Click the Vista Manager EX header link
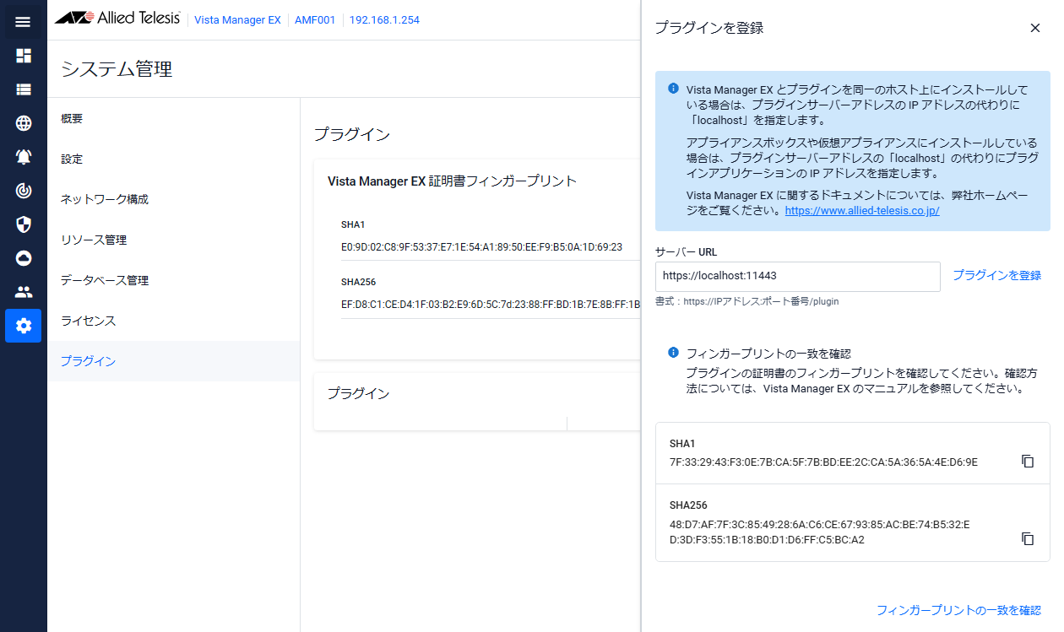 [237, 19]
